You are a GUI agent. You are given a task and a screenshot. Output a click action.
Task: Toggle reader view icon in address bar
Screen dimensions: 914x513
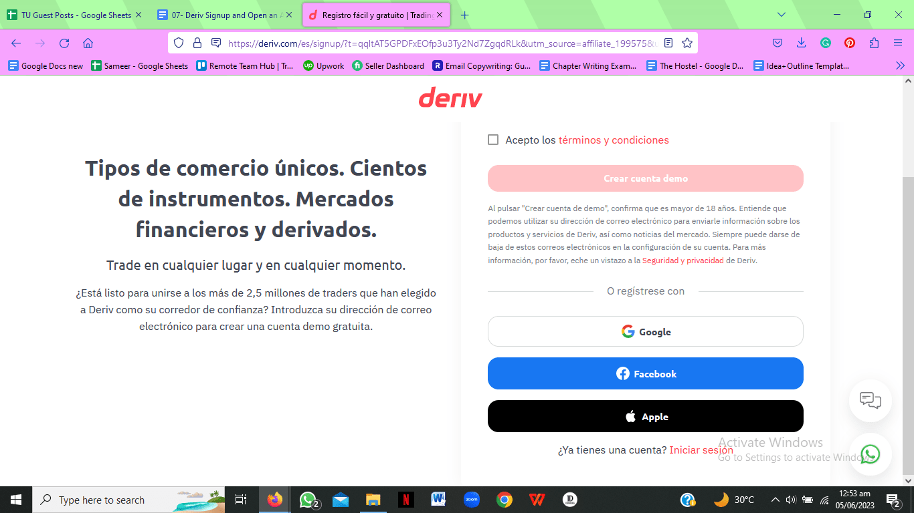tap(668, 43)
